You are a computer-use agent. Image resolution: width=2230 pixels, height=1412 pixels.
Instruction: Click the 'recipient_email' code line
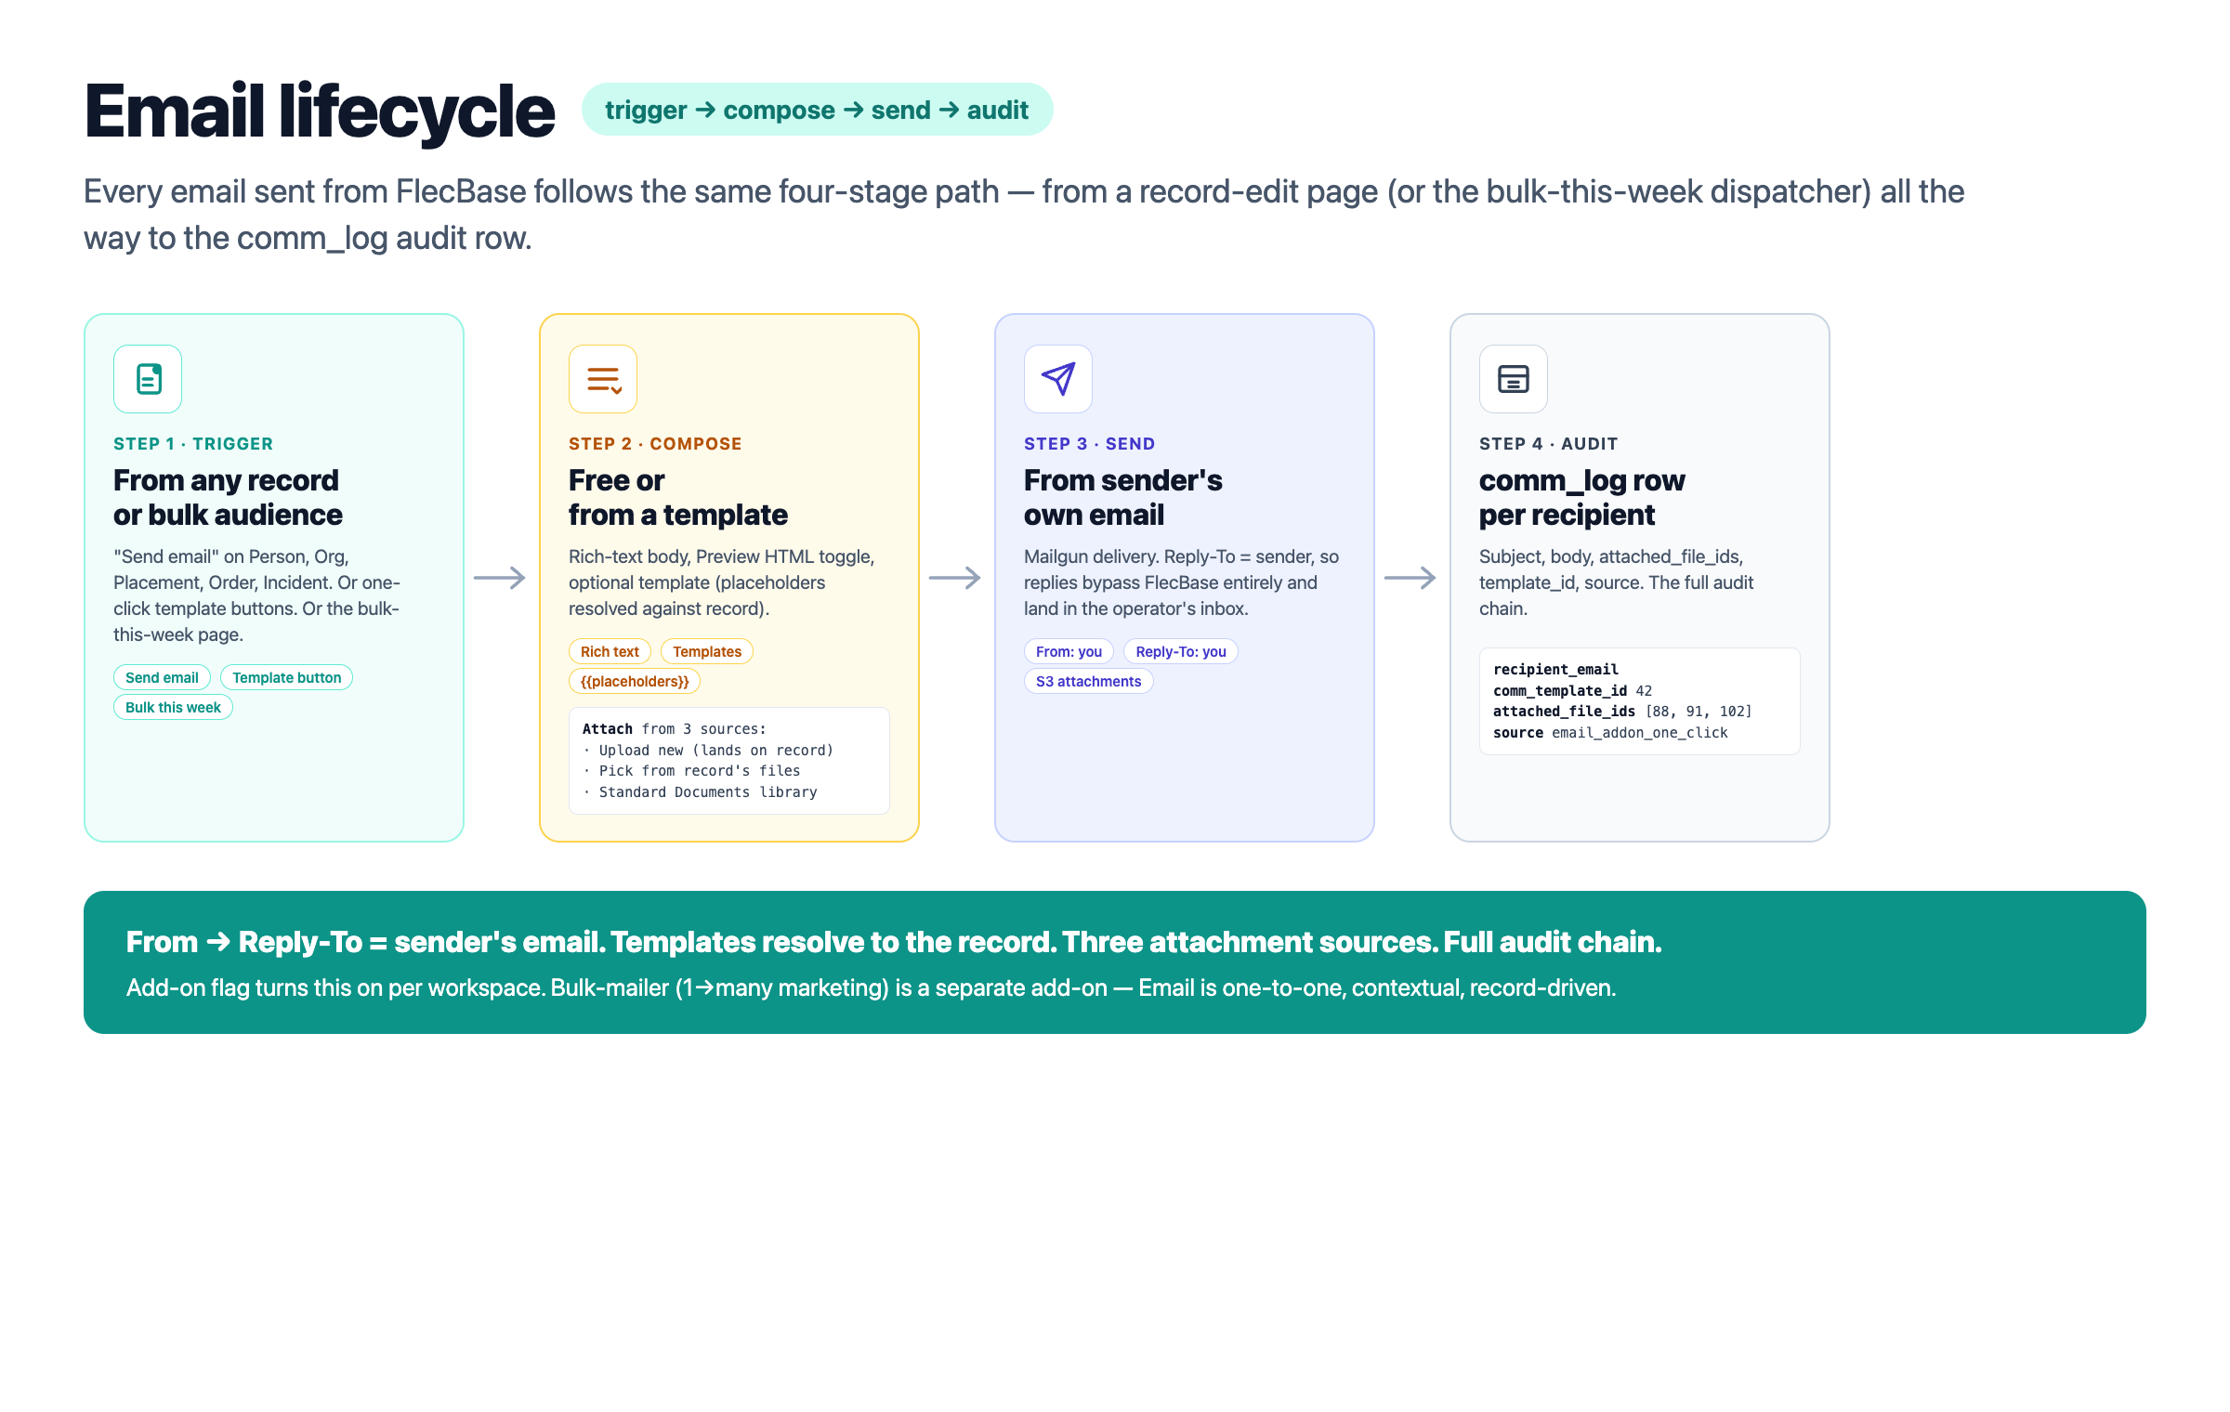(1555, 670)
